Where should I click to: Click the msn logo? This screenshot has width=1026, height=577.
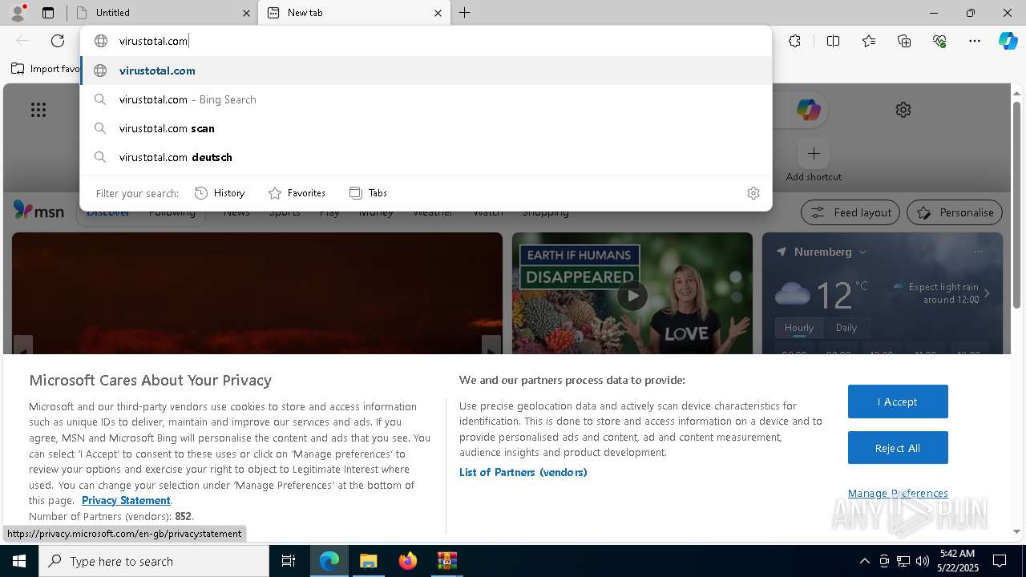point(38,211)
